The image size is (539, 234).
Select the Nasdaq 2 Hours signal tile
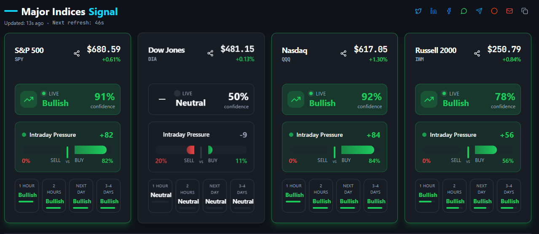pyautogui.click(x=322, y=196)
